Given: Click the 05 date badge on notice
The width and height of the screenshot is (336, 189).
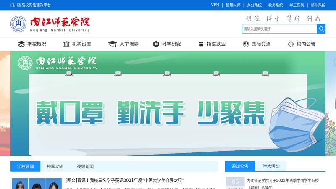Looking at the screenshot, I should point(235,181).
